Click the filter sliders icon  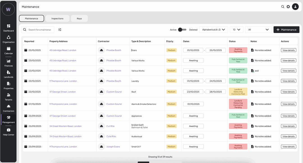click(x=60, y=30)
